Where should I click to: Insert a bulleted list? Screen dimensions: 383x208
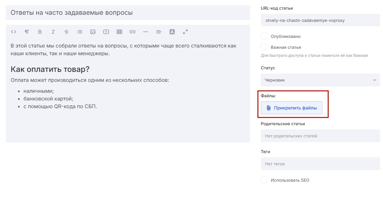pos(80,32)
